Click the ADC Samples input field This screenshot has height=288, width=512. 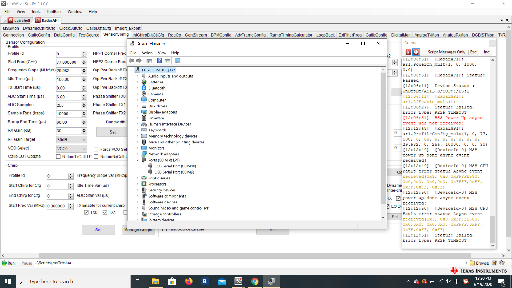[x=69, y=105]
